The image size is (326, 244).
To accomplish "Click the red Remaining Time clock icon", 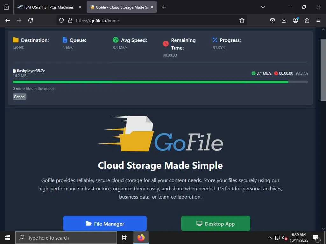I will tap(166, 44).
